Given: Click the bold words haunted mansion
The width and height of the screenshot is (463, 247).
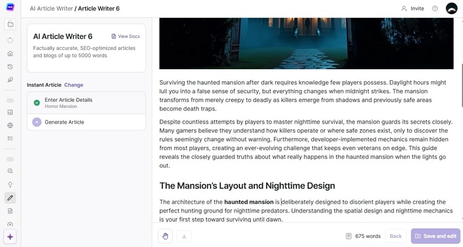Looking at the screenshot, I should click(249, 202).
